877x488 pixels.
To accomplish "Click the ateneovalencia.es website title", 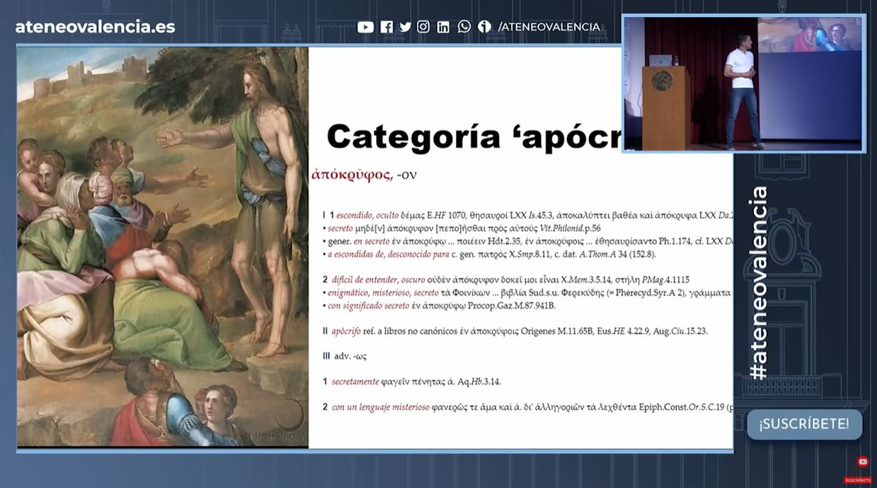I will [x=95, y=27].
